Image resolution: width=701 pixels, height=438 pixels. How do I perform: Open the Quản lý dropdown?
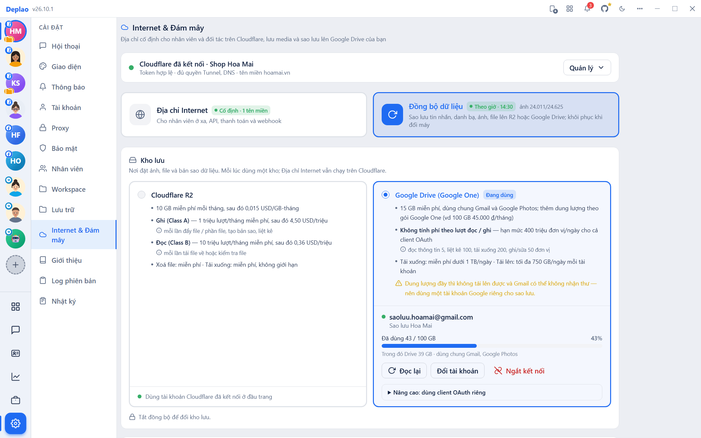click(587, 68)
